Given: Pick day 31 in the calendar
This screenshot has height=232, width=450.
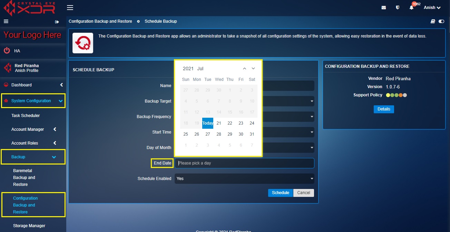Looking at the screenshot, I should pyautogui.click(x=252, y=134).
